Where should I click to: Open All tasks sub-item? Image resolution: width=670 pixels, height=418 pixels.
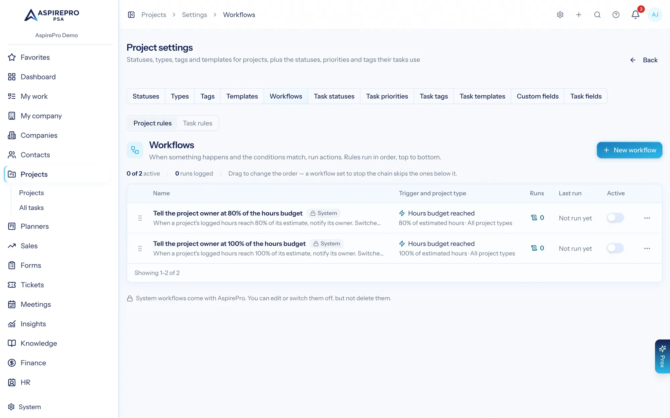tap(31, 208)
